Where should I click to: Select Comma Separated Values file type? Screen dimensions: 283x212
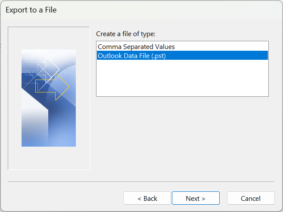[x=182, y=46]
